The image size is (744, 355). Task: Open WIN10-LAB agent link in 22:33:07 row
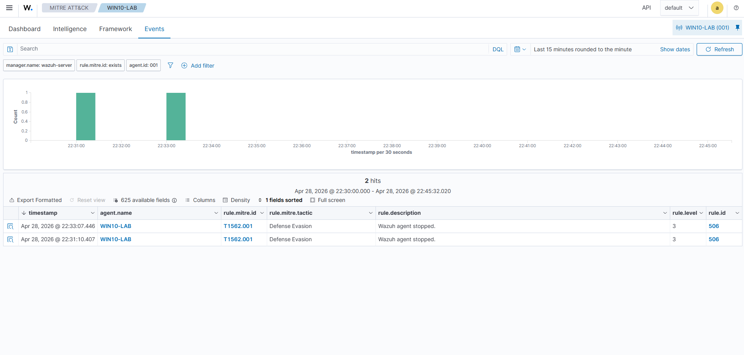coord(116,226)
